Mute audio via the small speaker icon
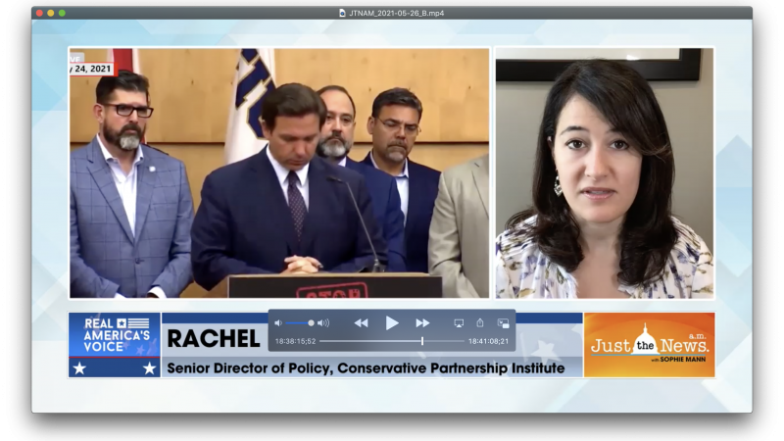Viewport: 784px width, 441px height. [278, 322]
